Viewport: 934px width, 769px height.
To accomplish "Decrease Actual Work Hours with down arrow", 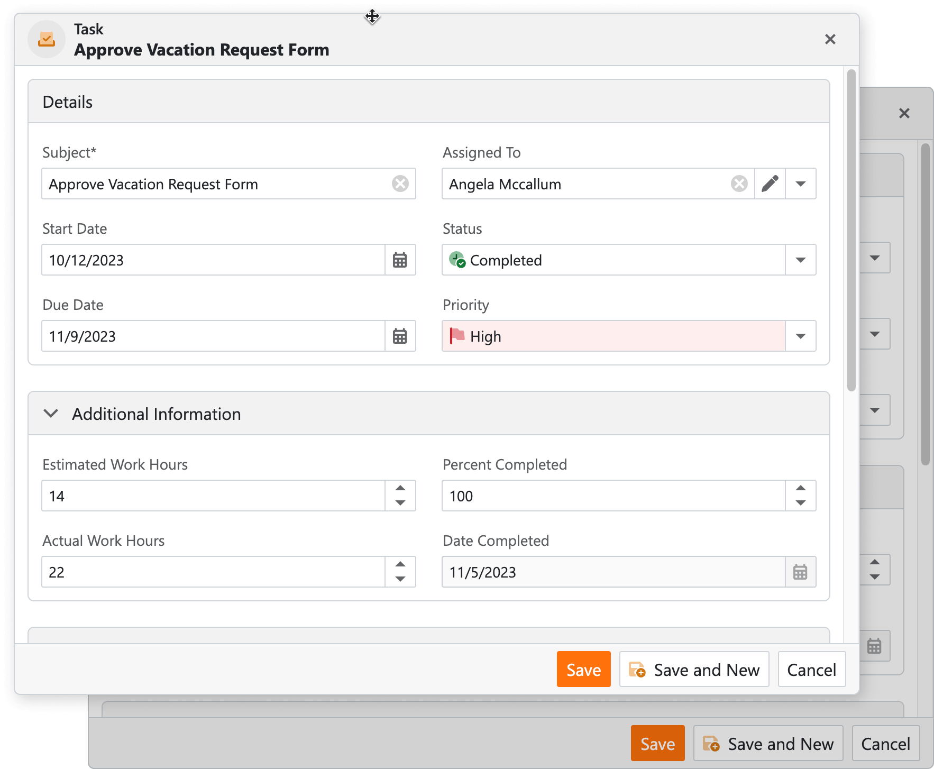I will pyautogui.click(x=400, y=579).
